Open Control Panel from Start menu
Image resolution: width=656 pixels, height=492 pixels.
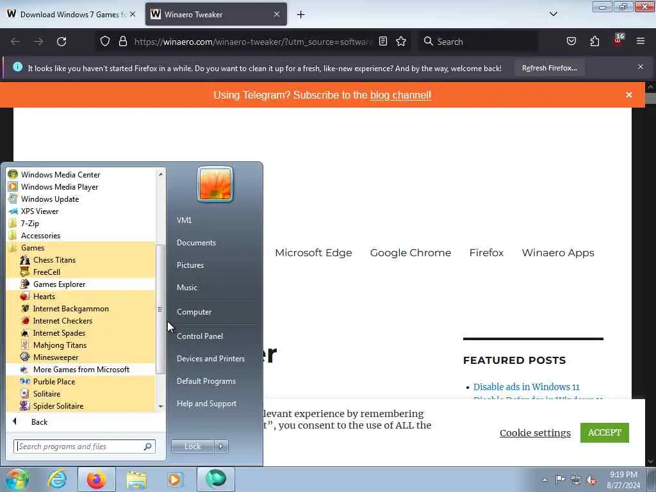click(200, 336)
